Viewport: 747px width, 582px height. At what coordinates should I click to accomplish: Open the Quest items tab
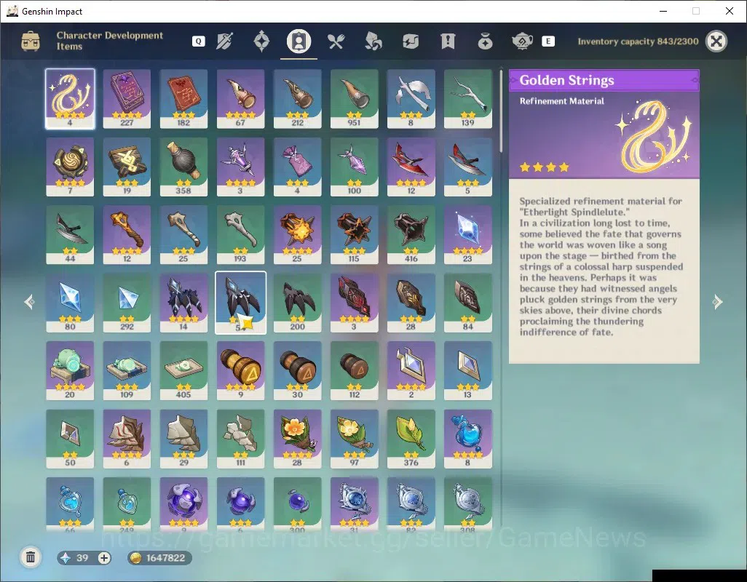tap(448, 41)
